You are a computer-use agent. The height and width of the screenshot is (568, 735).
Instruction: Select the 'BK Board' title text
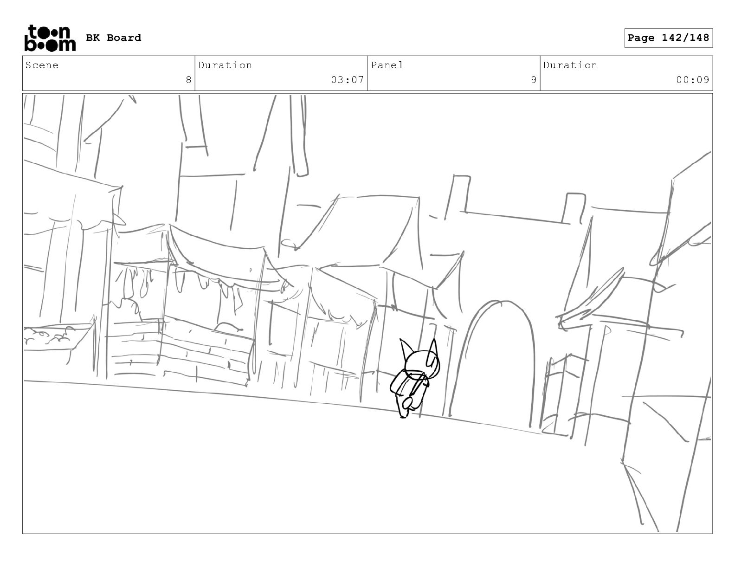coord(114,38)
